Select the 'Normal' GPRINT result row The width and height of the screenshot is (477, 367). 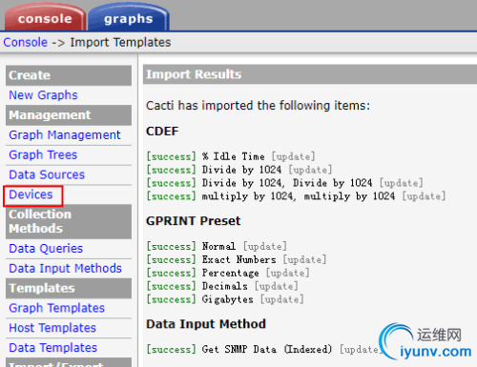217,246
